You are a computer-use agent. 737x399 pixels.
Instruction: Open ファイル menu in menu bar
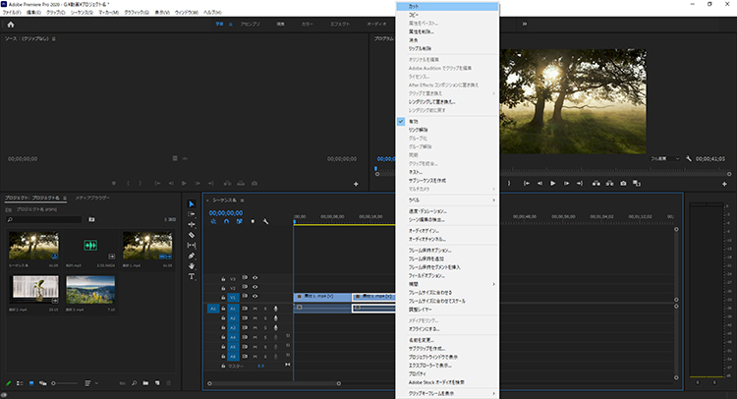tap(12, 13)
